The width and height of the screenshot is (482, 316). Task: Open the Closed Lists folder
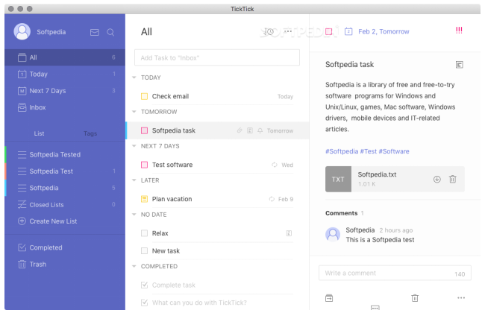tap(65, 204)
